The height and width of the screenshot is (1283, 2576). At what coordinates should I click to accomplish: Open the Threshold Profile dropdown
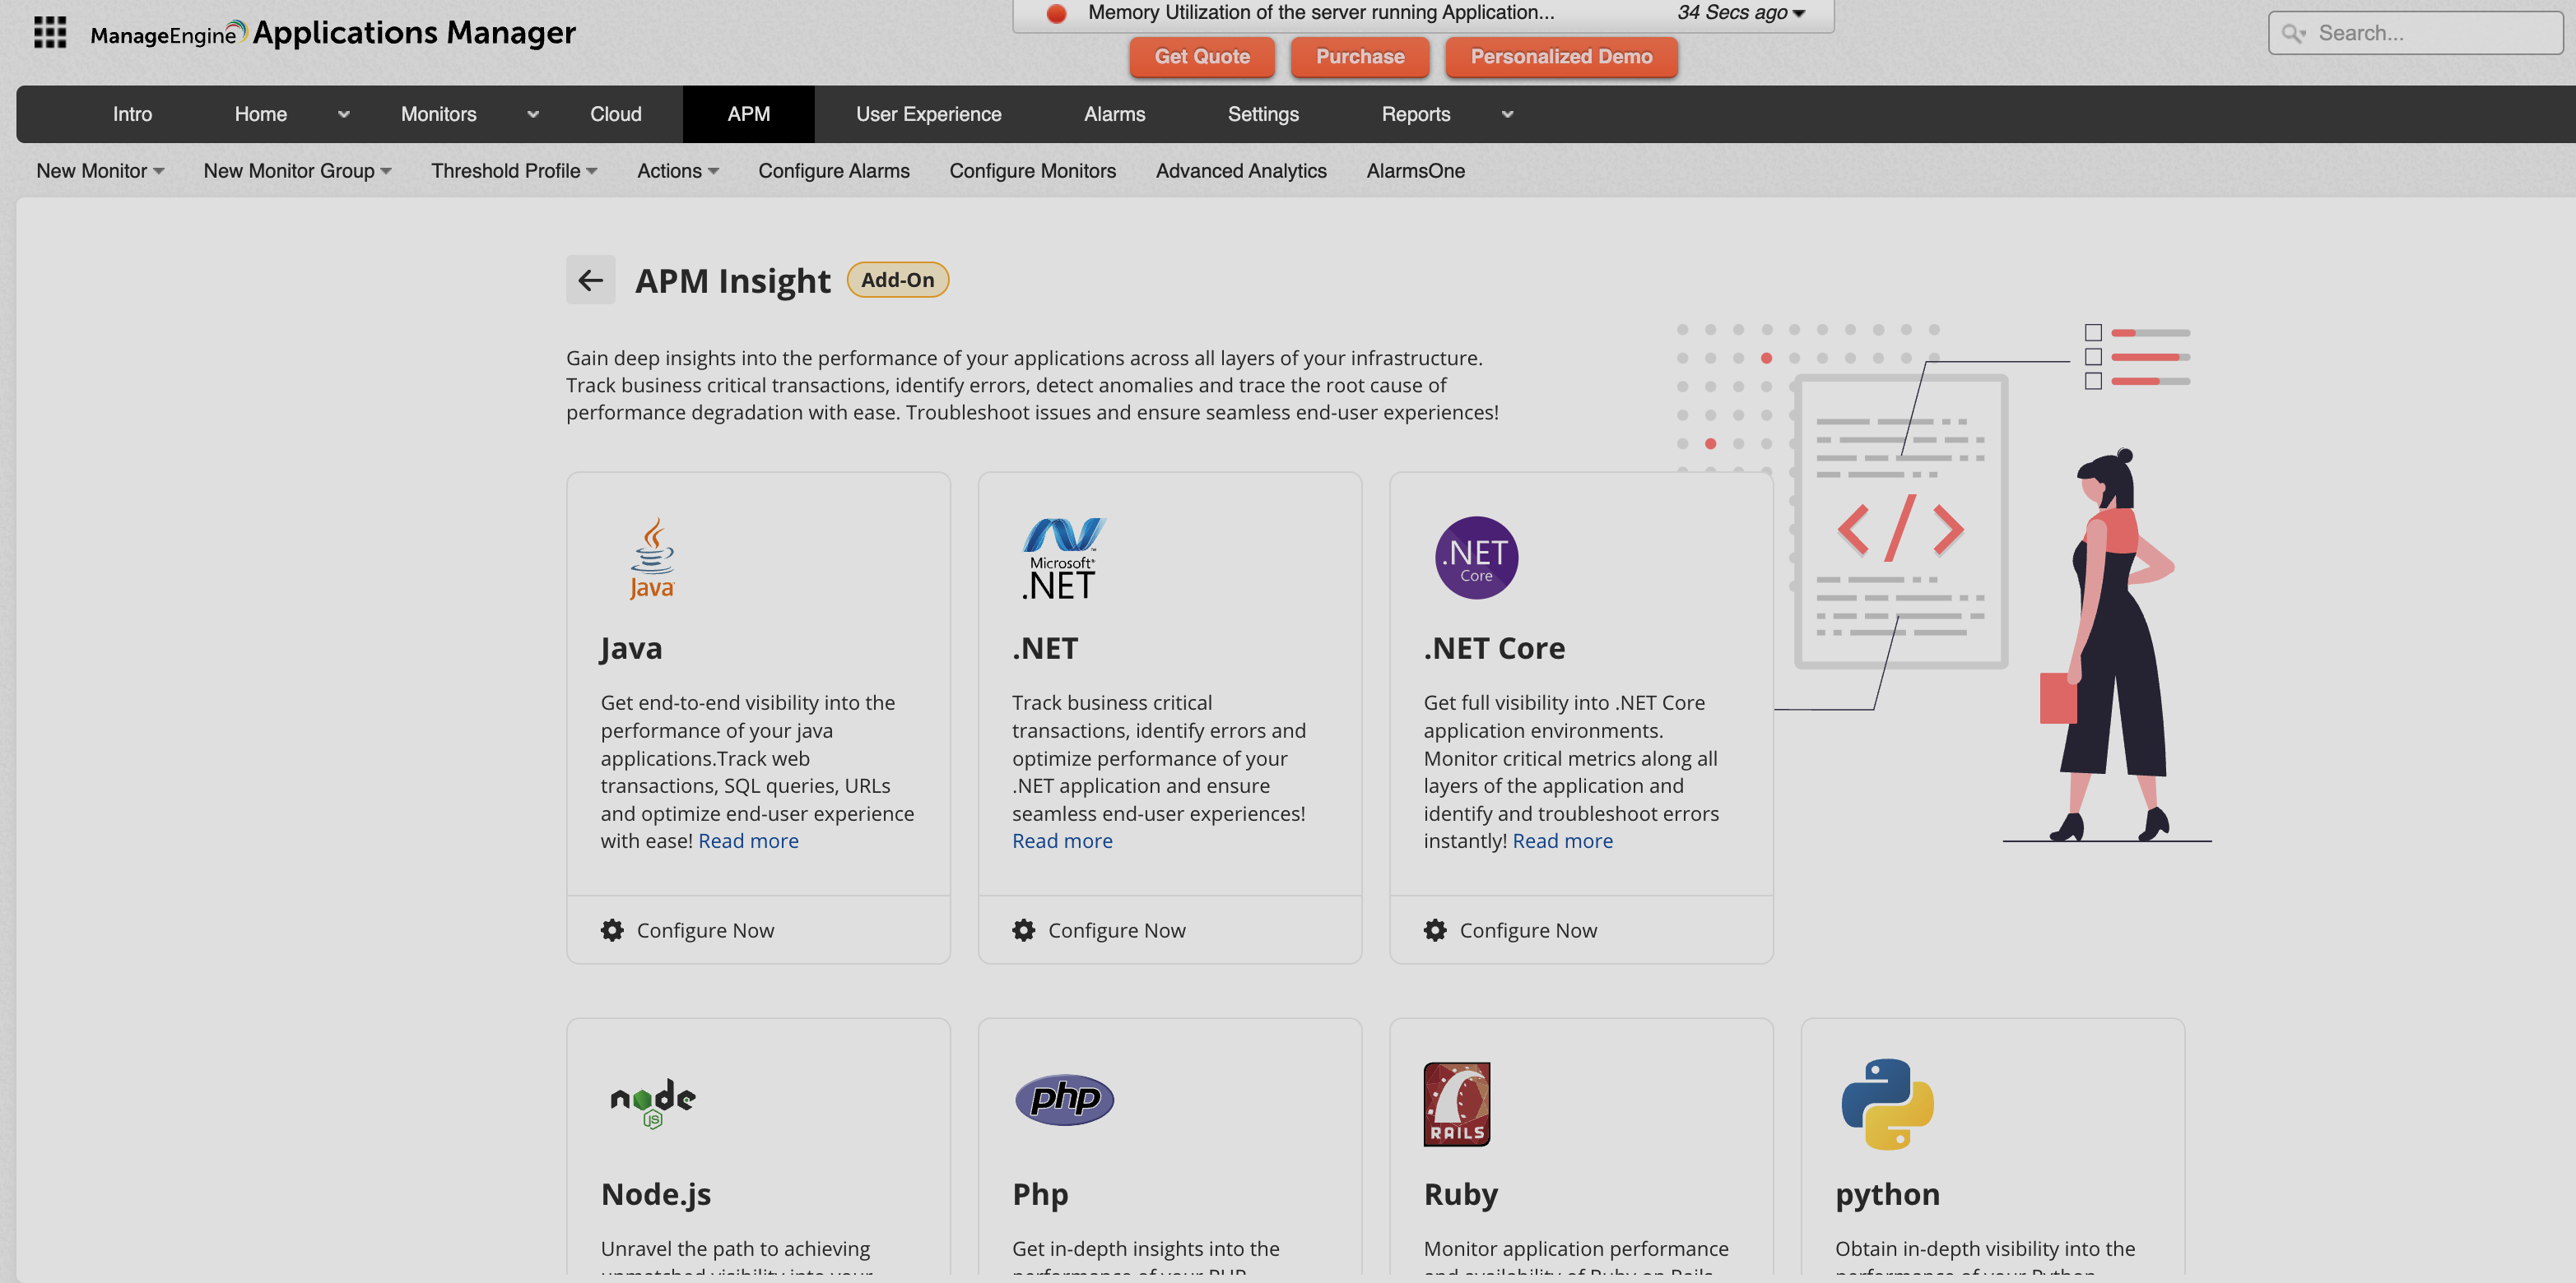tap(514, 171)
